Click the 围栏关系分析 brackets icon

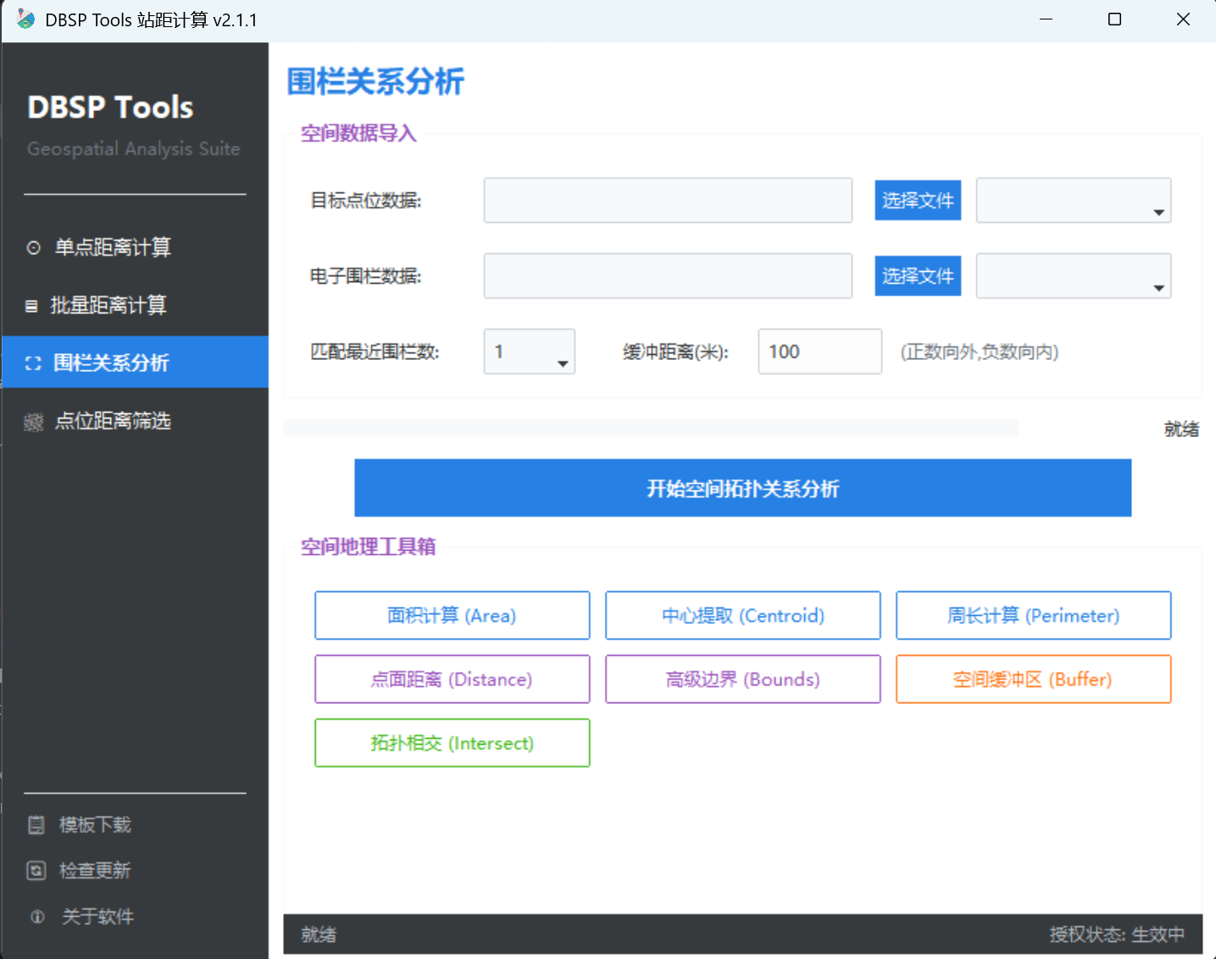34,363
